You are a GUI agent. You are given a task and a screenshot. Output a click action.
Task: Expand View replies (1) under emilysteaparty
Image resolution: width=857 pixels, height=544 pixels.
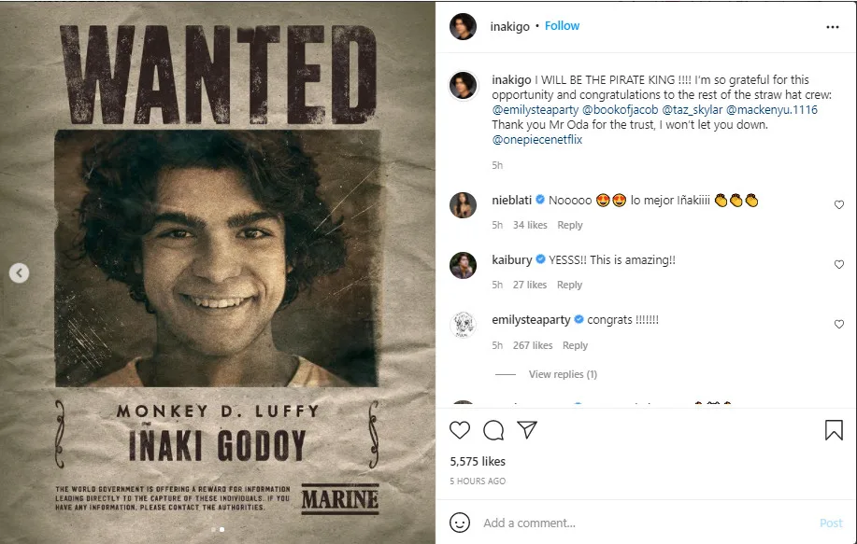[563, 374]
